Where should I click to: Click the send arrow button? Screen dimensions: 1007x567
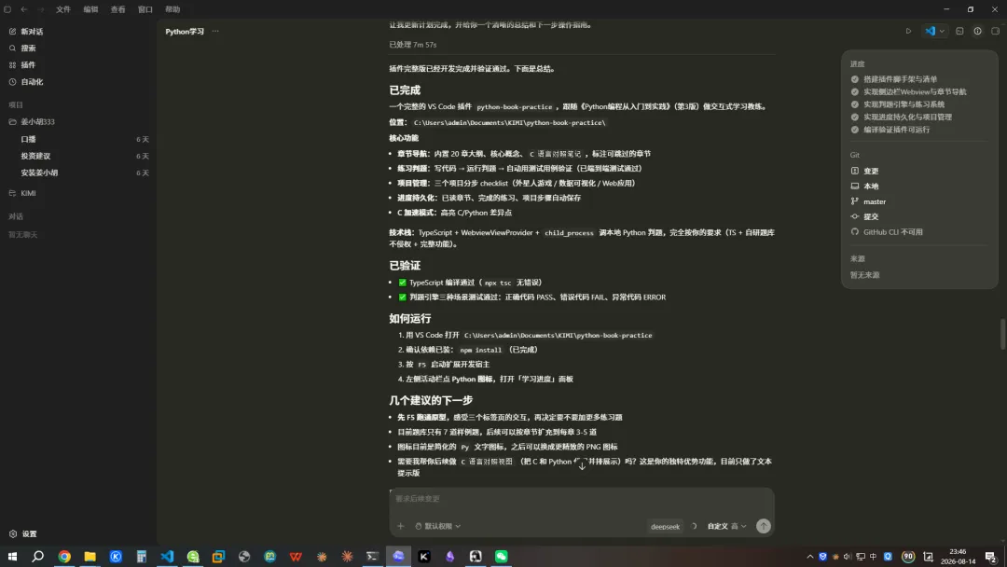[x=763, y=527]
